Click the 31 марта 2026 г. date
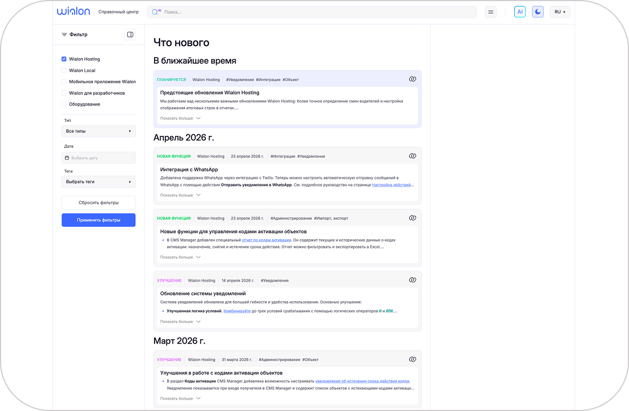The image size is (629, 411). (x=237, y=360)
